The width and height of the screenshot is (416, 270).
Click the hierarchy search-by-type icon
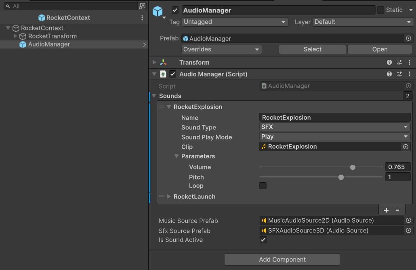142,6
